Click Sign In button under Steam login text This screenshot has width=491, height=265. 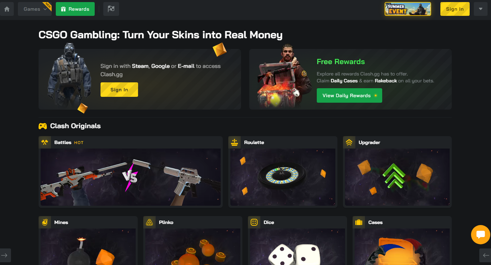pyautogui.click(x=119, y=90)
